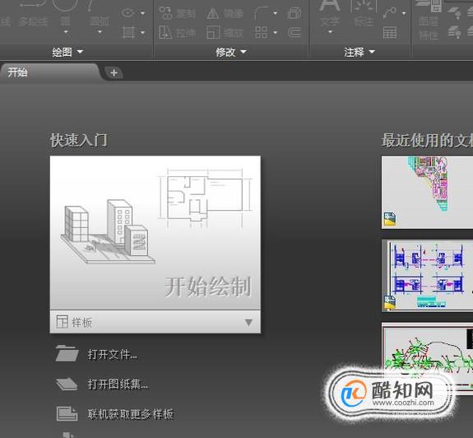Expand the 样板 template dropdown
The height and width of the screenshot is (438, 473).
(248, 323)
